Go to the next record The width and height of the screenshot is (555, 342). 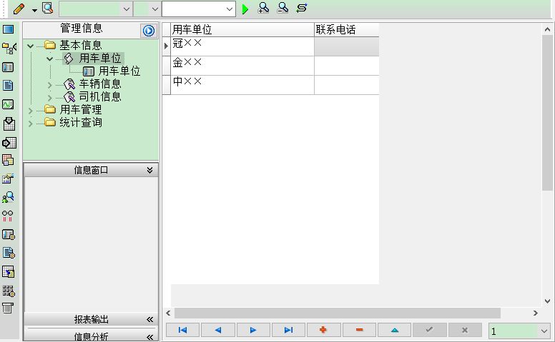pos(253,330)
